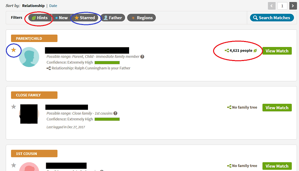Click the help icon beside immediate family member

click(142, 57)
